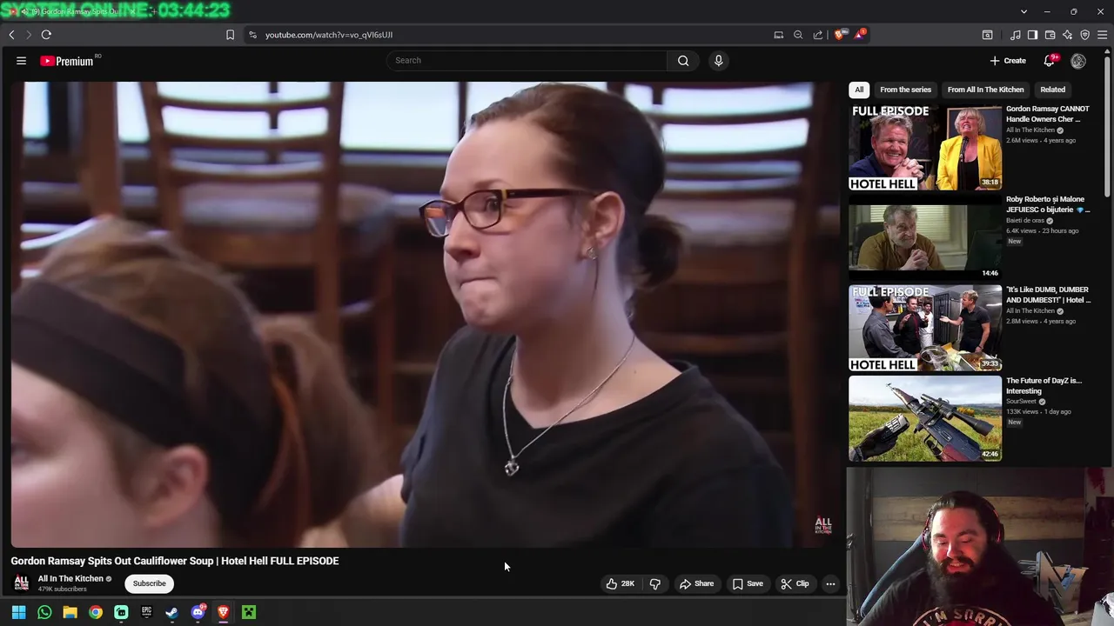
Task: Visit SourSweet channel
Action: pos(1021,402)
